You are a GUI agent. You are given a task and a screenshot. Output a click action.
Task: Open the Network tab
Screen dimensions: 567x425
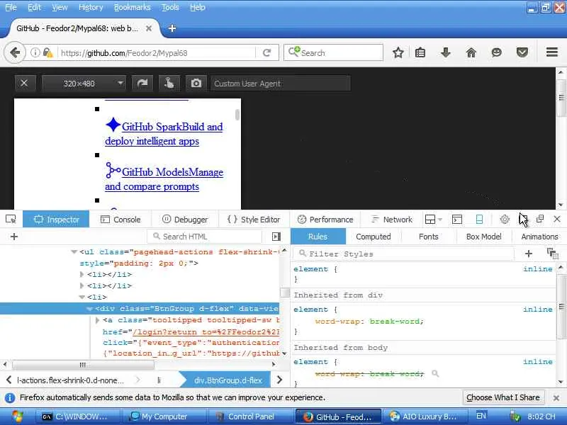(x=392, y=220)
